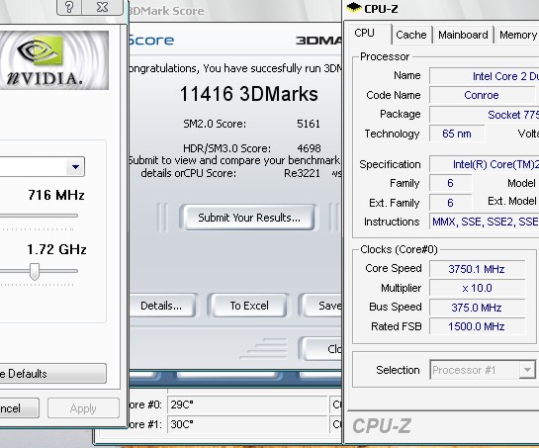
Task: Click the Ext. Family value 6 in CPU-Z
Action: click(x=450, y=203)
